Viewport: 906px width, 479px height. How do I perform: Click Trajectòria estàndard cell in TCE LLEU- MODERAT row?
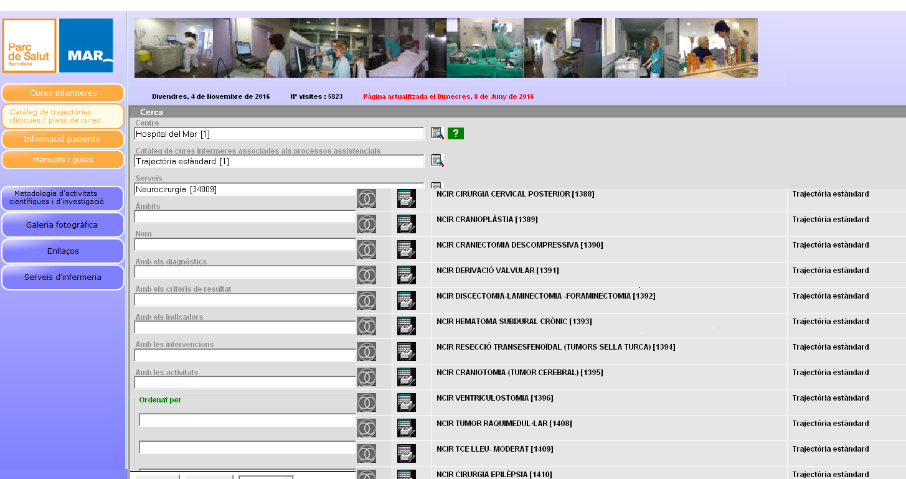point(831,449)
